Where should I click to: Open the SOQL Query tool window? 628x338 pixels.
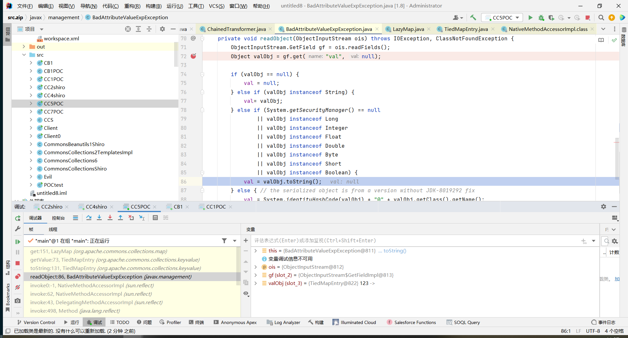click(x=463, y=322)
